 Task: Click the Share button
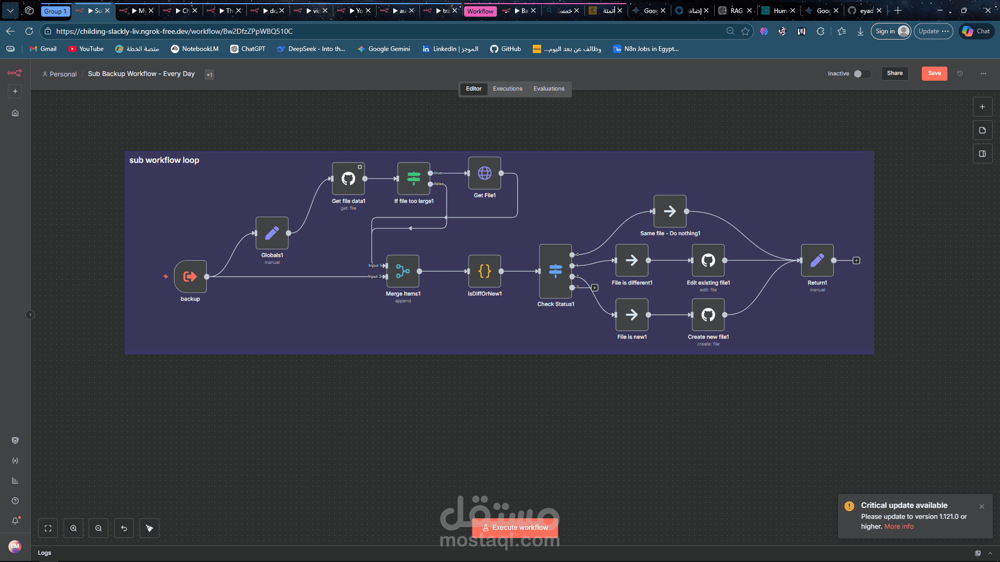(895, 73)
